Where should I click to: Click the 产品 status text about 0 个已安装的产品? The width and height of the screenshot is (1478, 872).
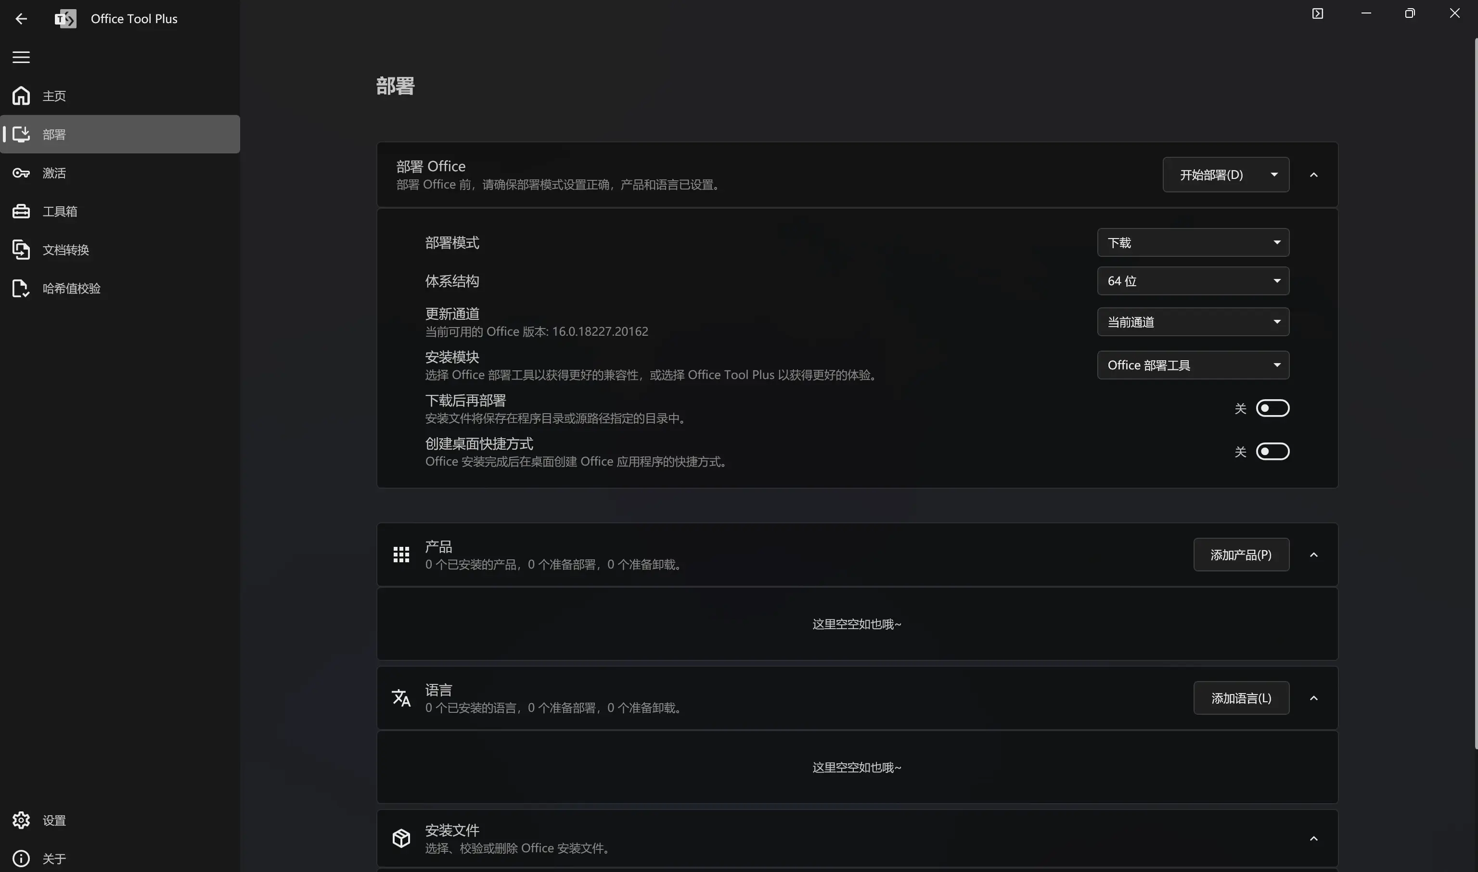click(x=554, y=565)
